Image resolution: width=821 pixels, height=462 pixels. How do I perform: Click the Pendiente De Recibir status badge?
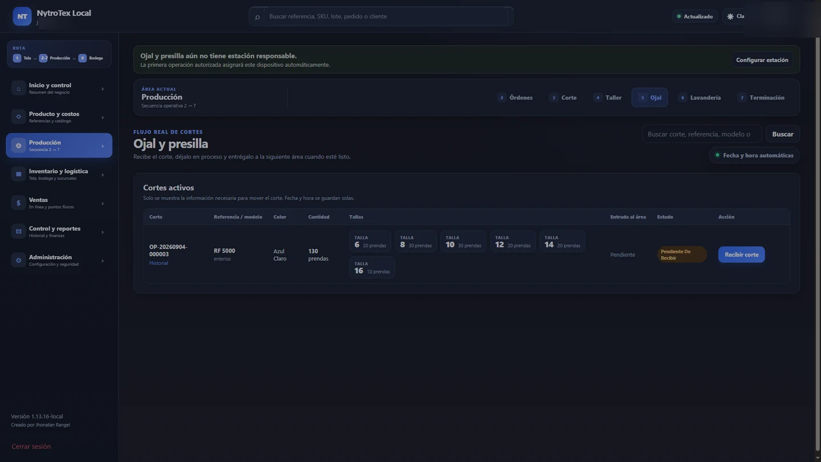(682, 254)
